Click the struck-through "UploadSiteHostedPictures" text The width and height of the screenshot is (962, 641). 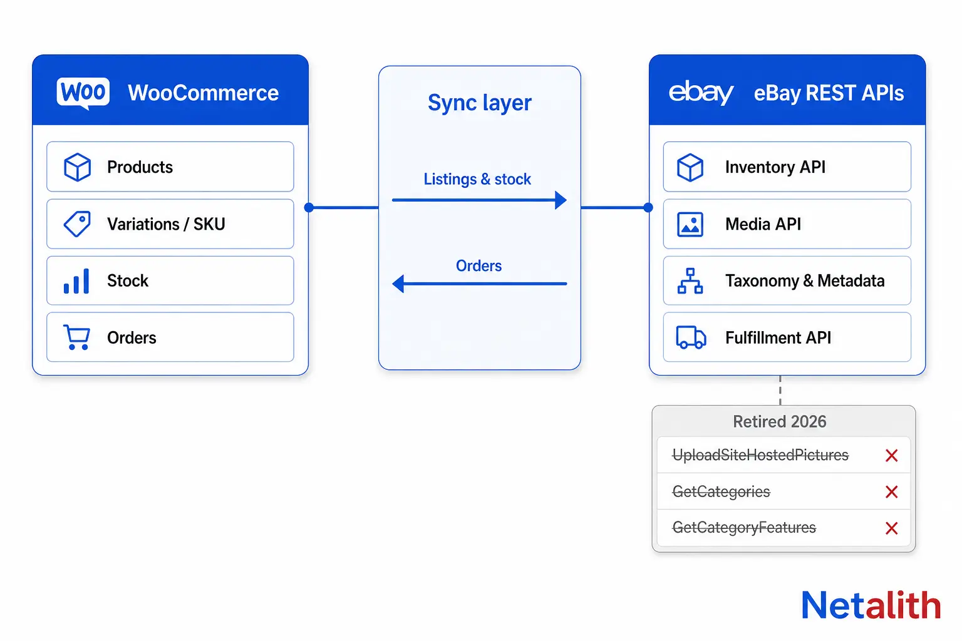tap(760, 455)
